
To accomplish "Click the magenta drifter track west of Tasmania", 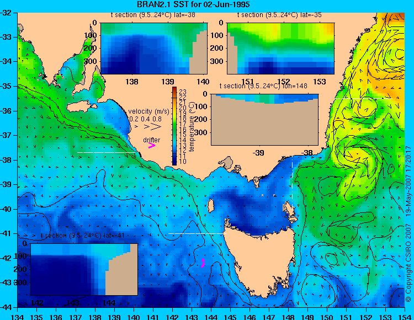I will coord(203,263).
